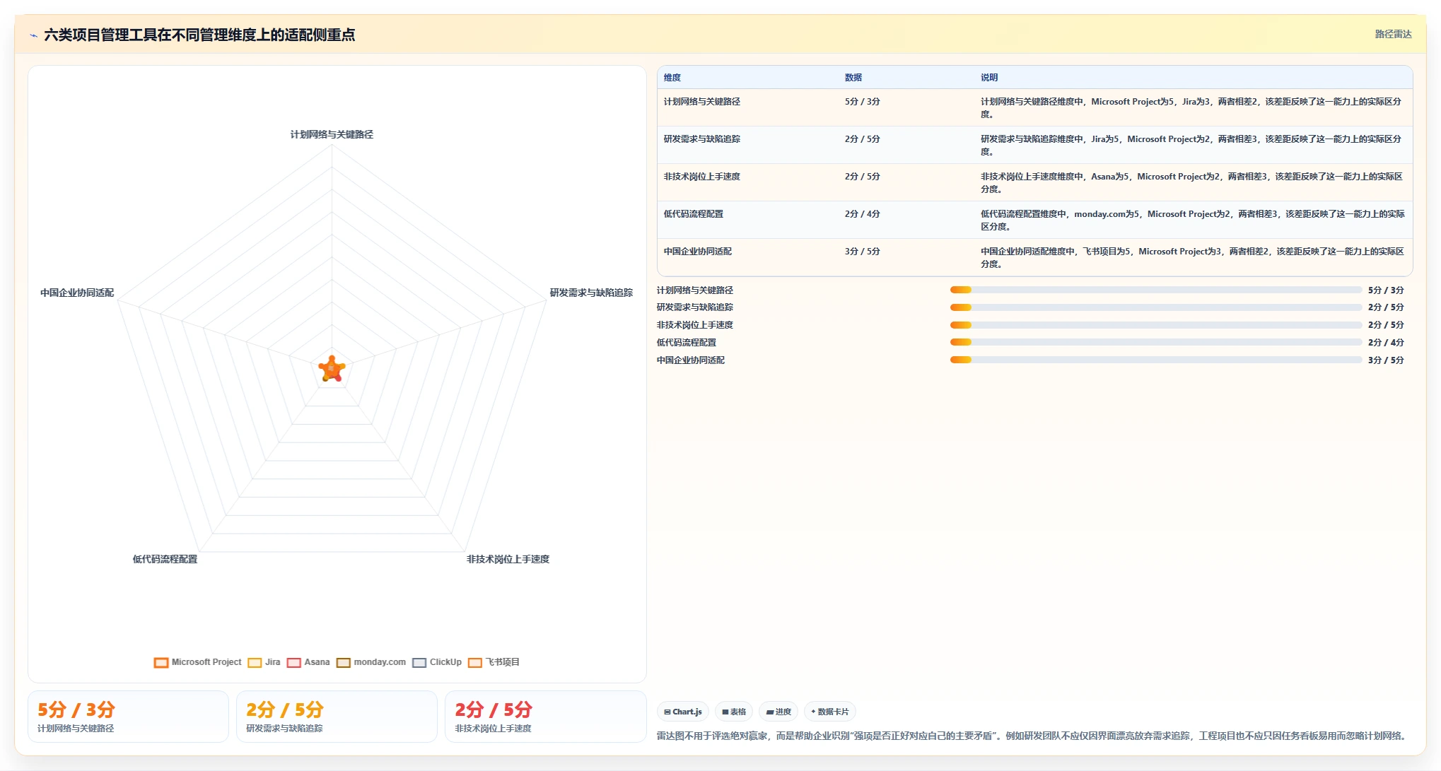
Task: Open the 非技术岗位上手速度 stat card
Action: (545, 717)
